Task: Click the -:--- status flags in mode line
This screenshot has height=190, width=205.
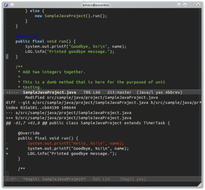Action: point(12,92)
